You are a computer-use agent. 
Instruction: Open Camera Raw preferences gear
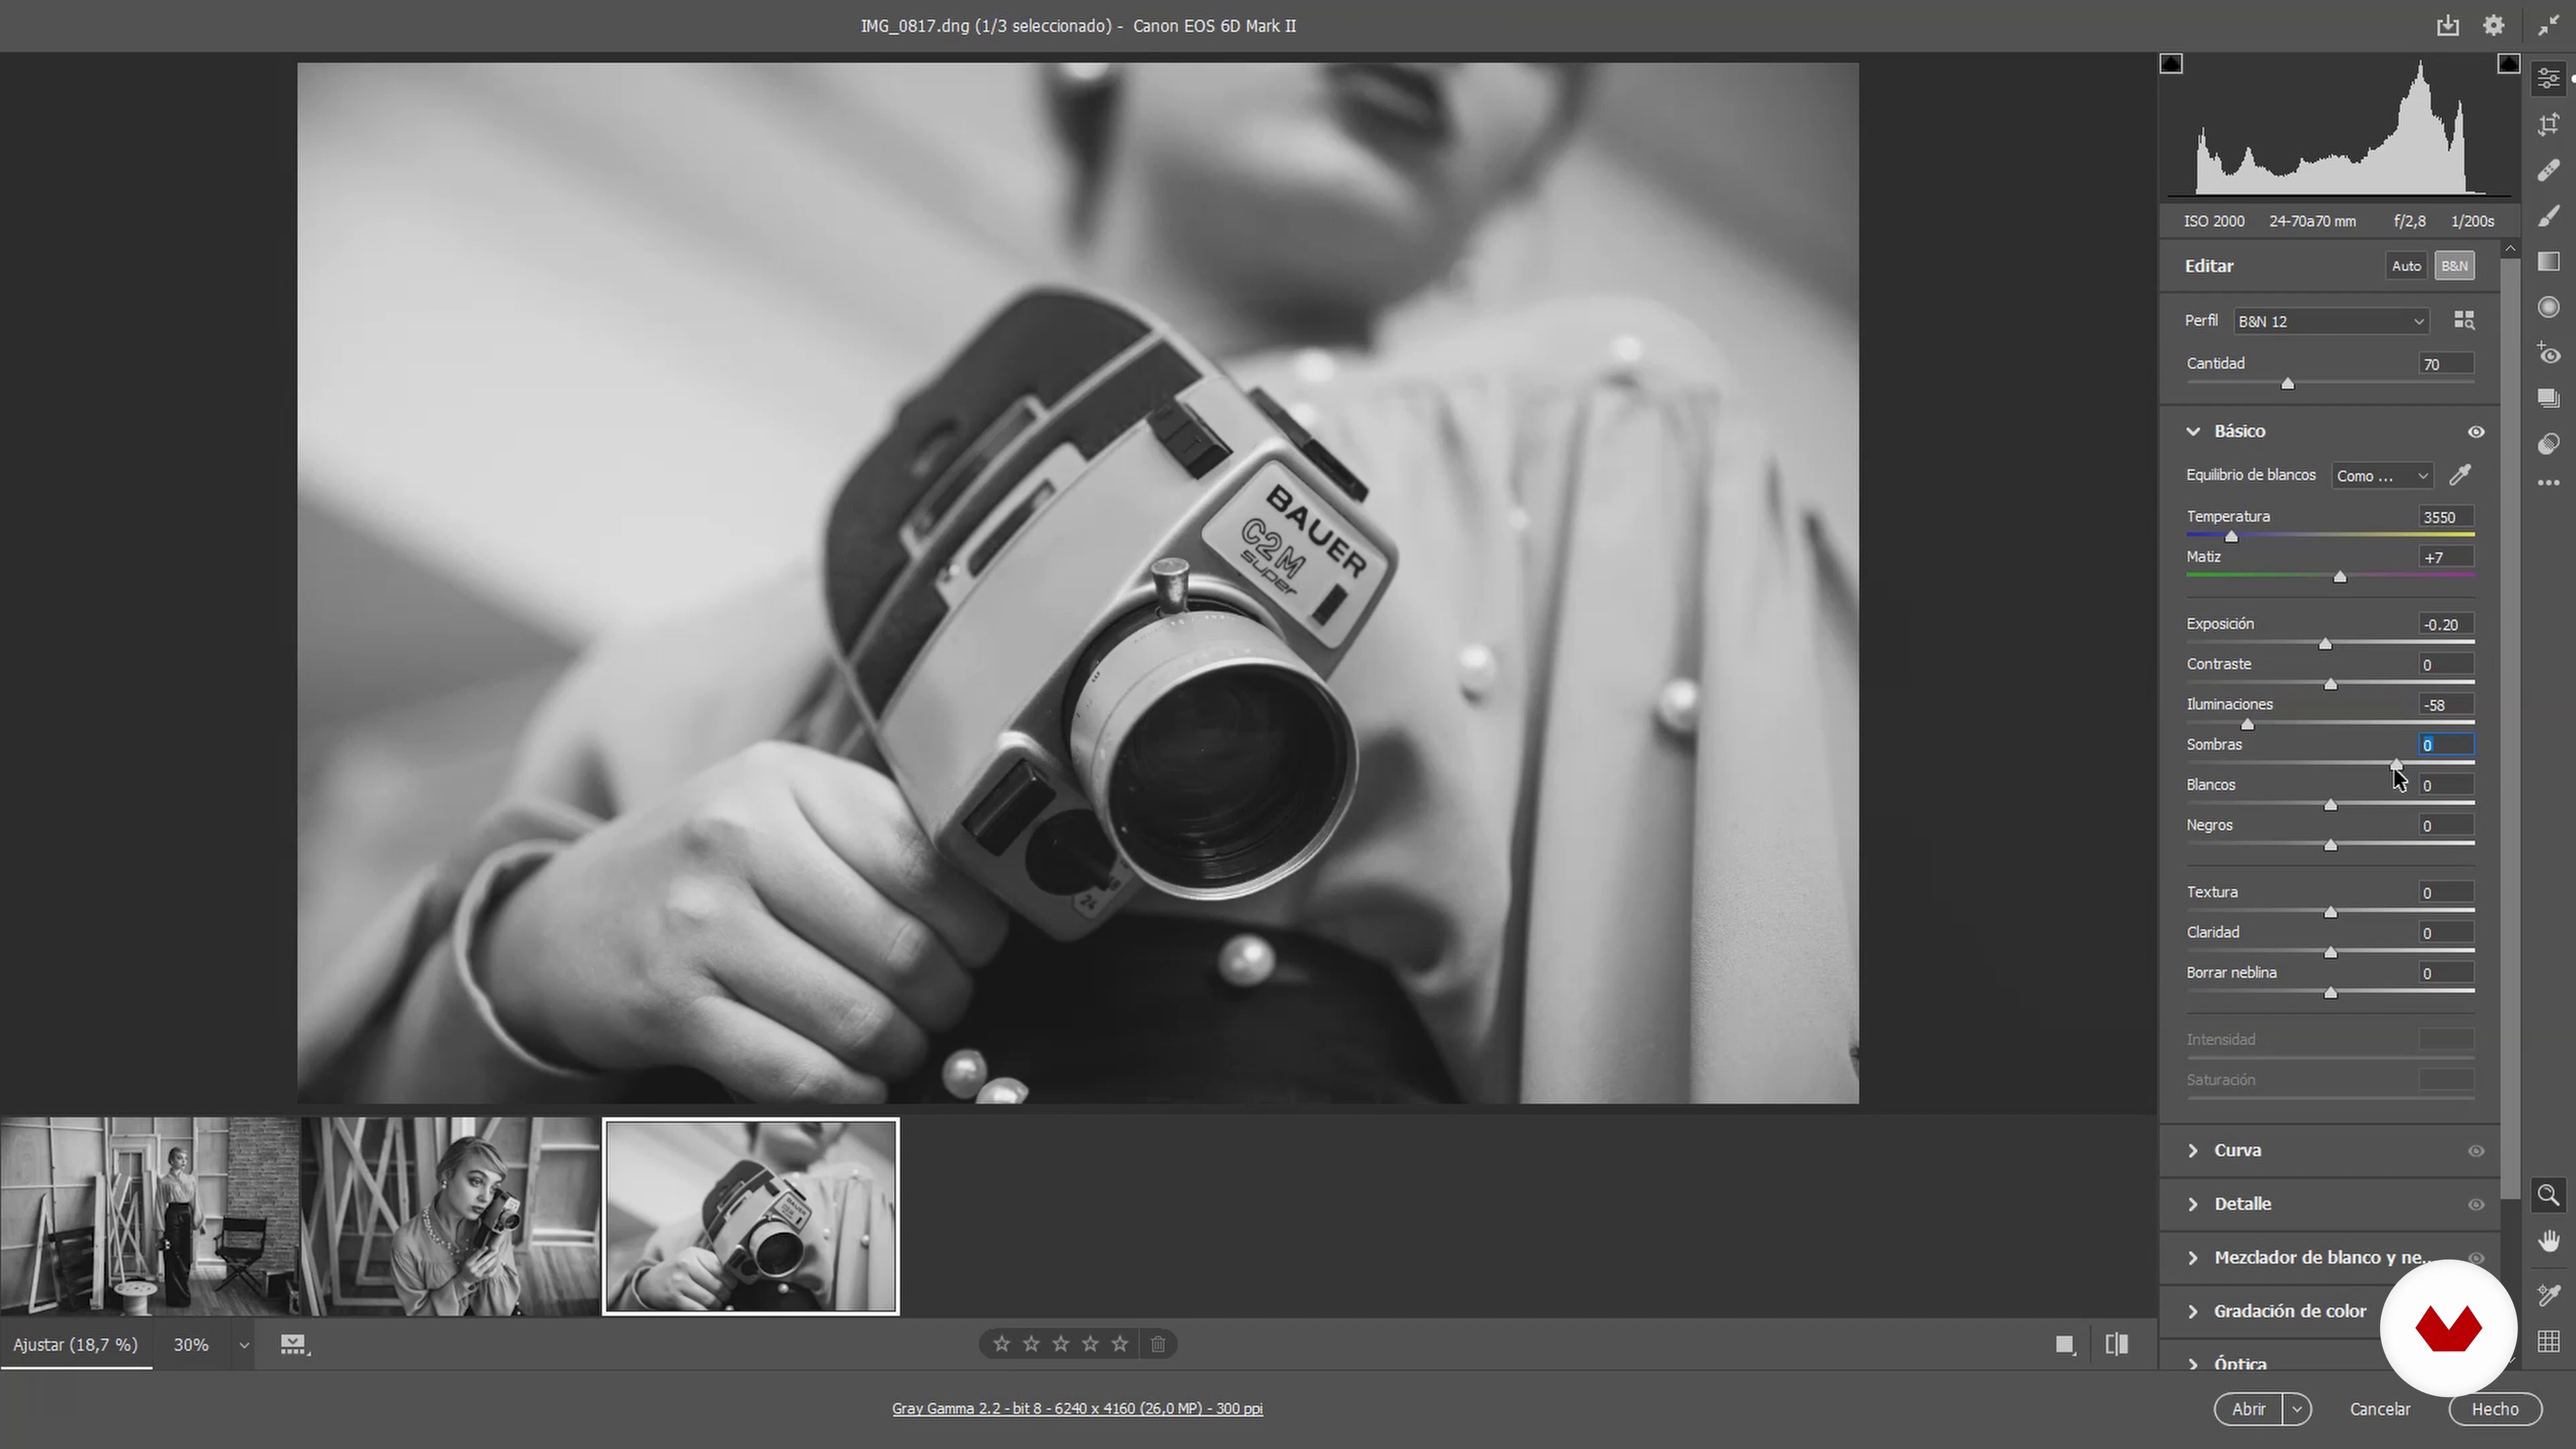[x=2494, y=26]
